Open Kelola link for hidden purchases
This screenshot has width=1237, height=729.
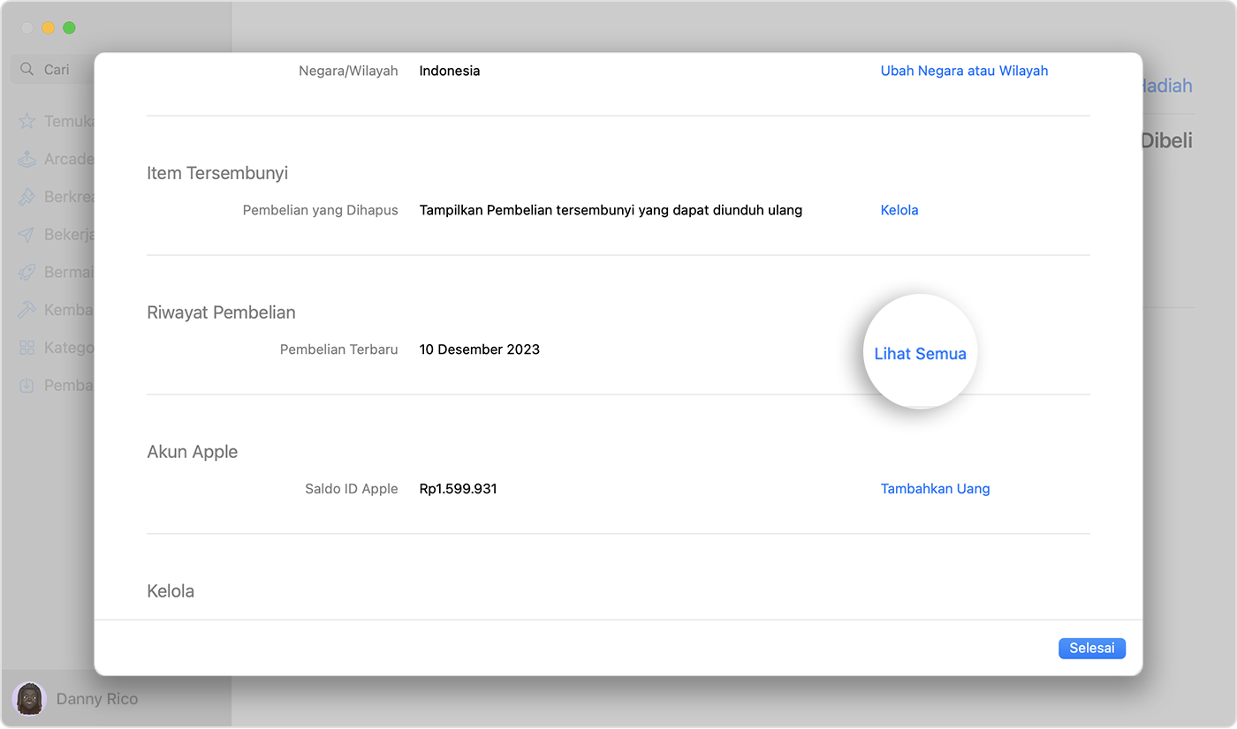tap(899, 210)
